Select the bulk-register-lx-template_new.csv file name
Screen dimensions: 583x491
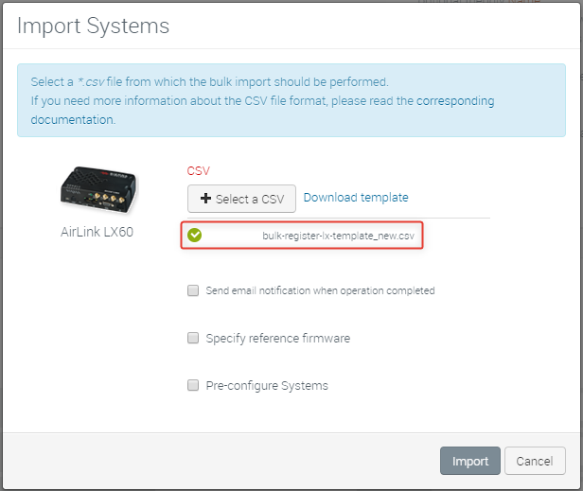[x=338, y=236]
